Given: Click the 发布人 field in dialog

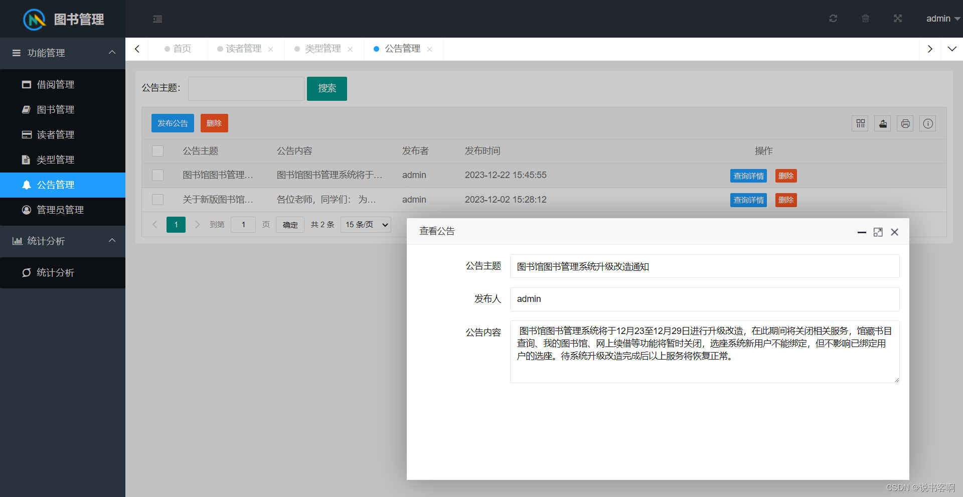Looking at the screenshot, I should [705, 299].
